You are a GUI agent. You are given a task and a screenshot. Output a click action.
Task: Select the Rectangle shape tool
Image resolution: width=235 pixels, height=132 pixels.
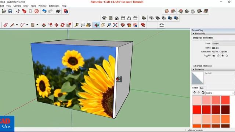tap(33, 25)
